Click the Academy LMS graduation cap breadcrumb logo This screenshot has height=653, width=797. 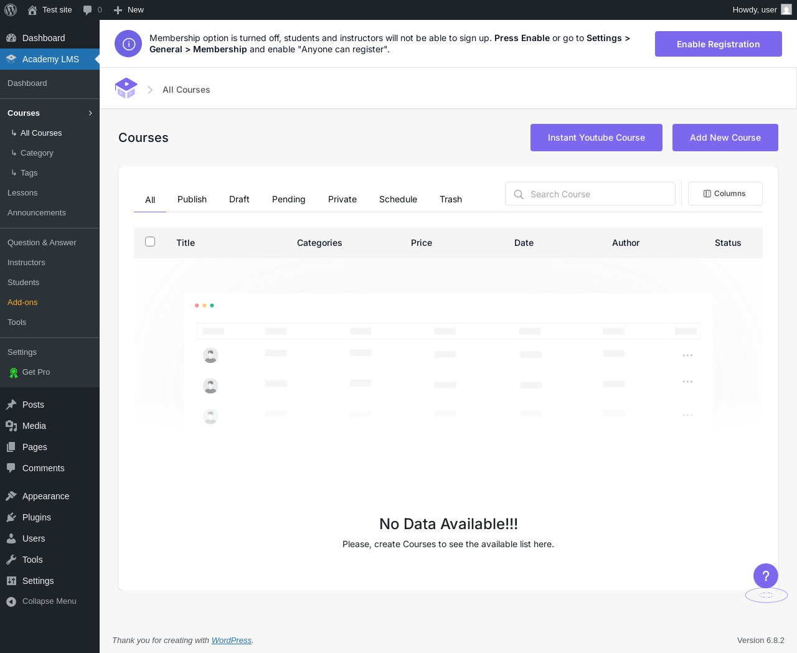tap(126, 88)
